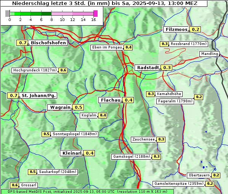Click the Kemahdhöhe label
The height and width of the screenshot is (194, 228).
coord(169,94)
